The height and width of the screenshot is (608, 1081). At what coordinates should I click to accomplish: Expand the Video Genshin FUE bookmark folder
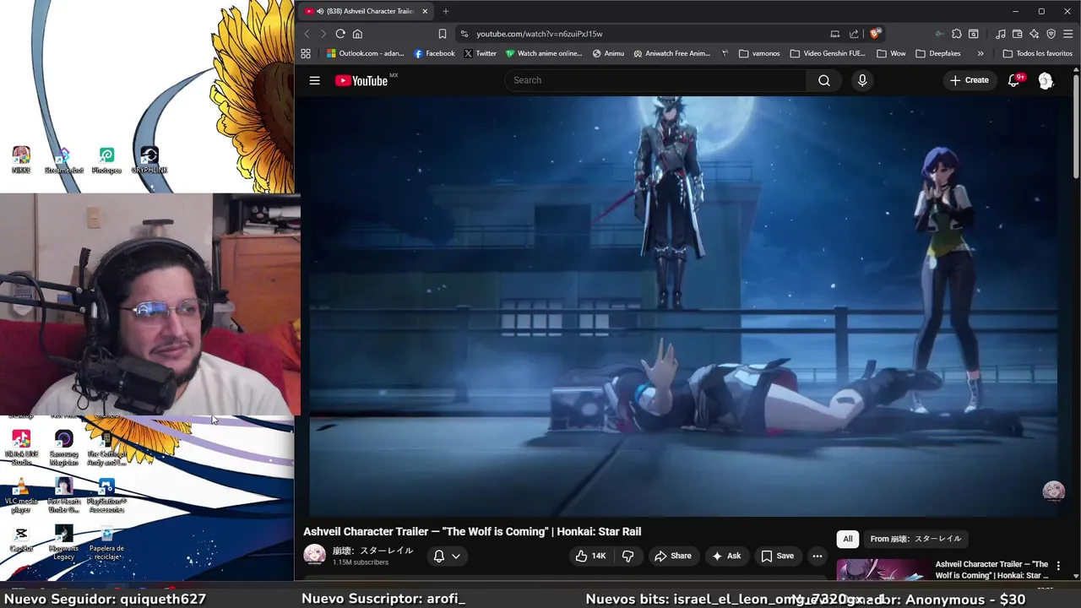coord(828,53)
